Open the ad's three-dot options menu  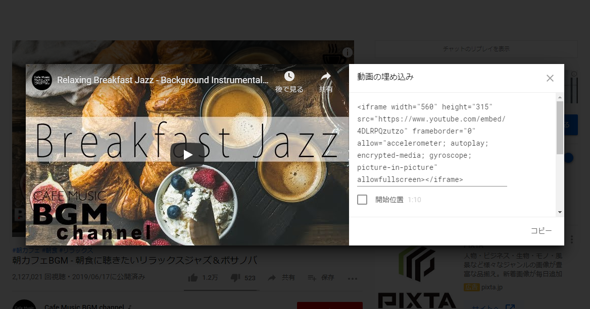click(572, 239)
